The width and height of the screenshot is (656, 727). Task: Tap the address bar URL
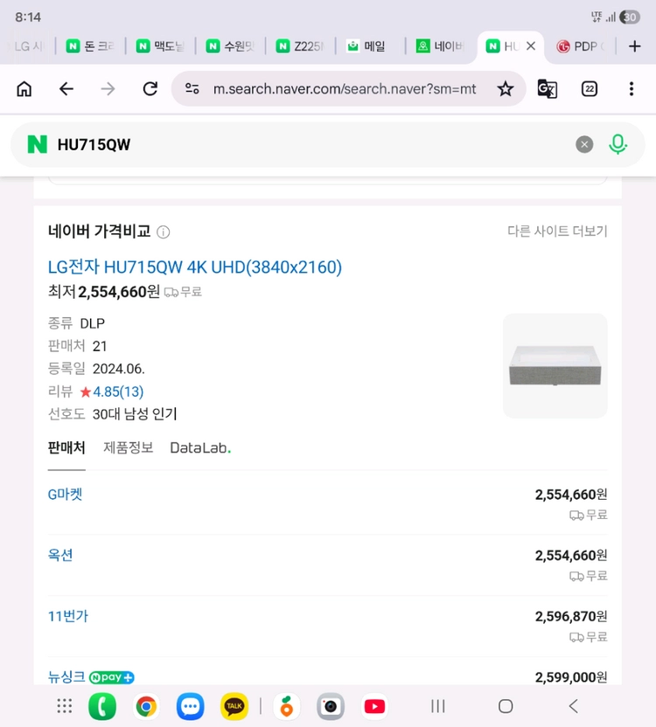tap(345, 88)
